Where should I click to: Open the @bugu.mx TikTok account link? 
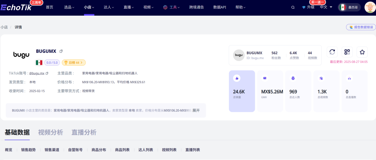37,73
